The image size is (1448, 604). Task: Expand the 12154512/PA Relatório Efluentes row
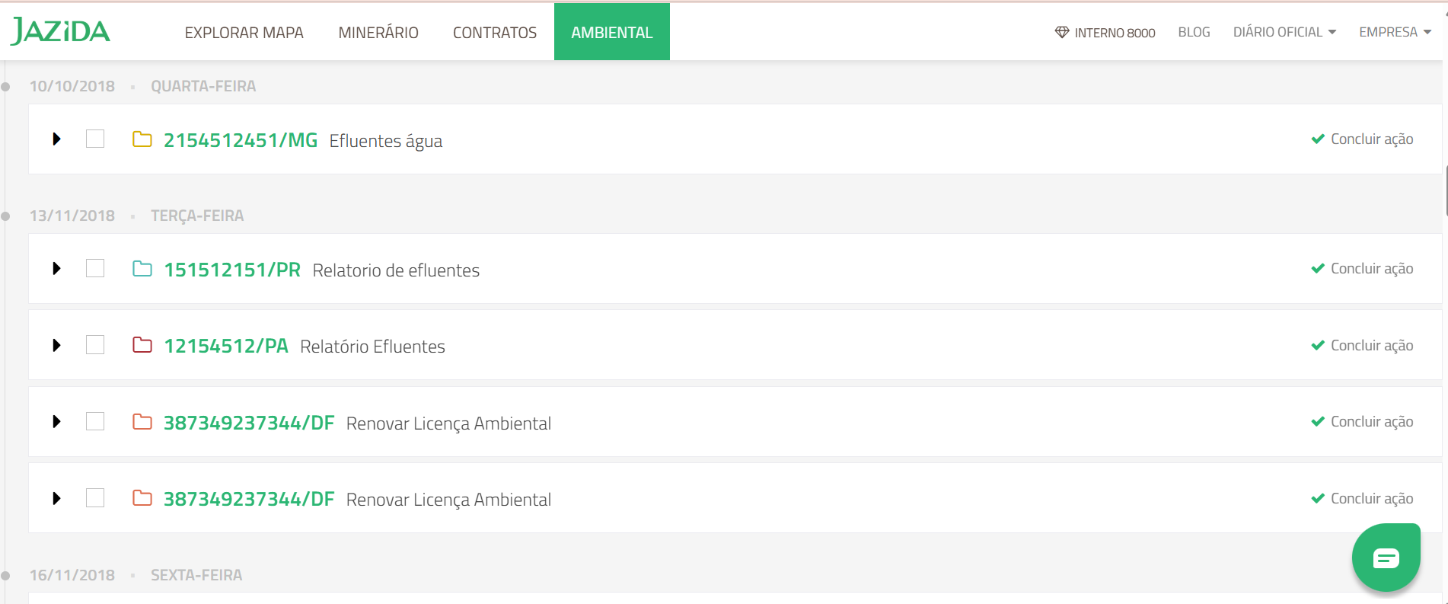56,345
